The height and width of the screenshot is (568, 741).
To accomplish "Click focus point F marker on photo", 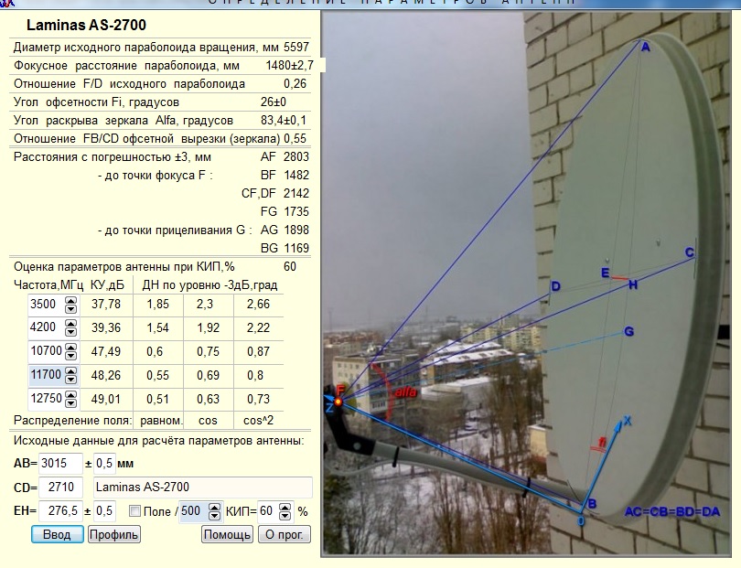I will pos(338,402).
